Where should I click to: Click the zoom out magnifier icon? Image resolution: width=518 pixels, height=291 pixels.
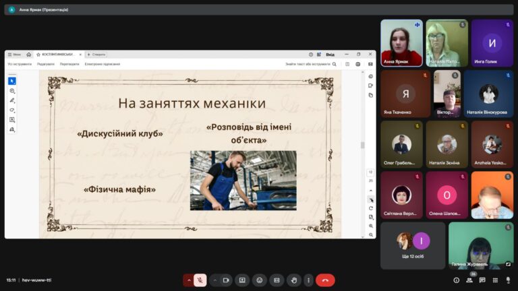coord(371,235)
